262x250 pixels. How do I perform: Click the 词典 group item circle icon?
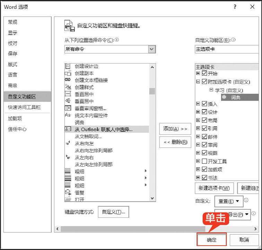click(x=224, y=97)
